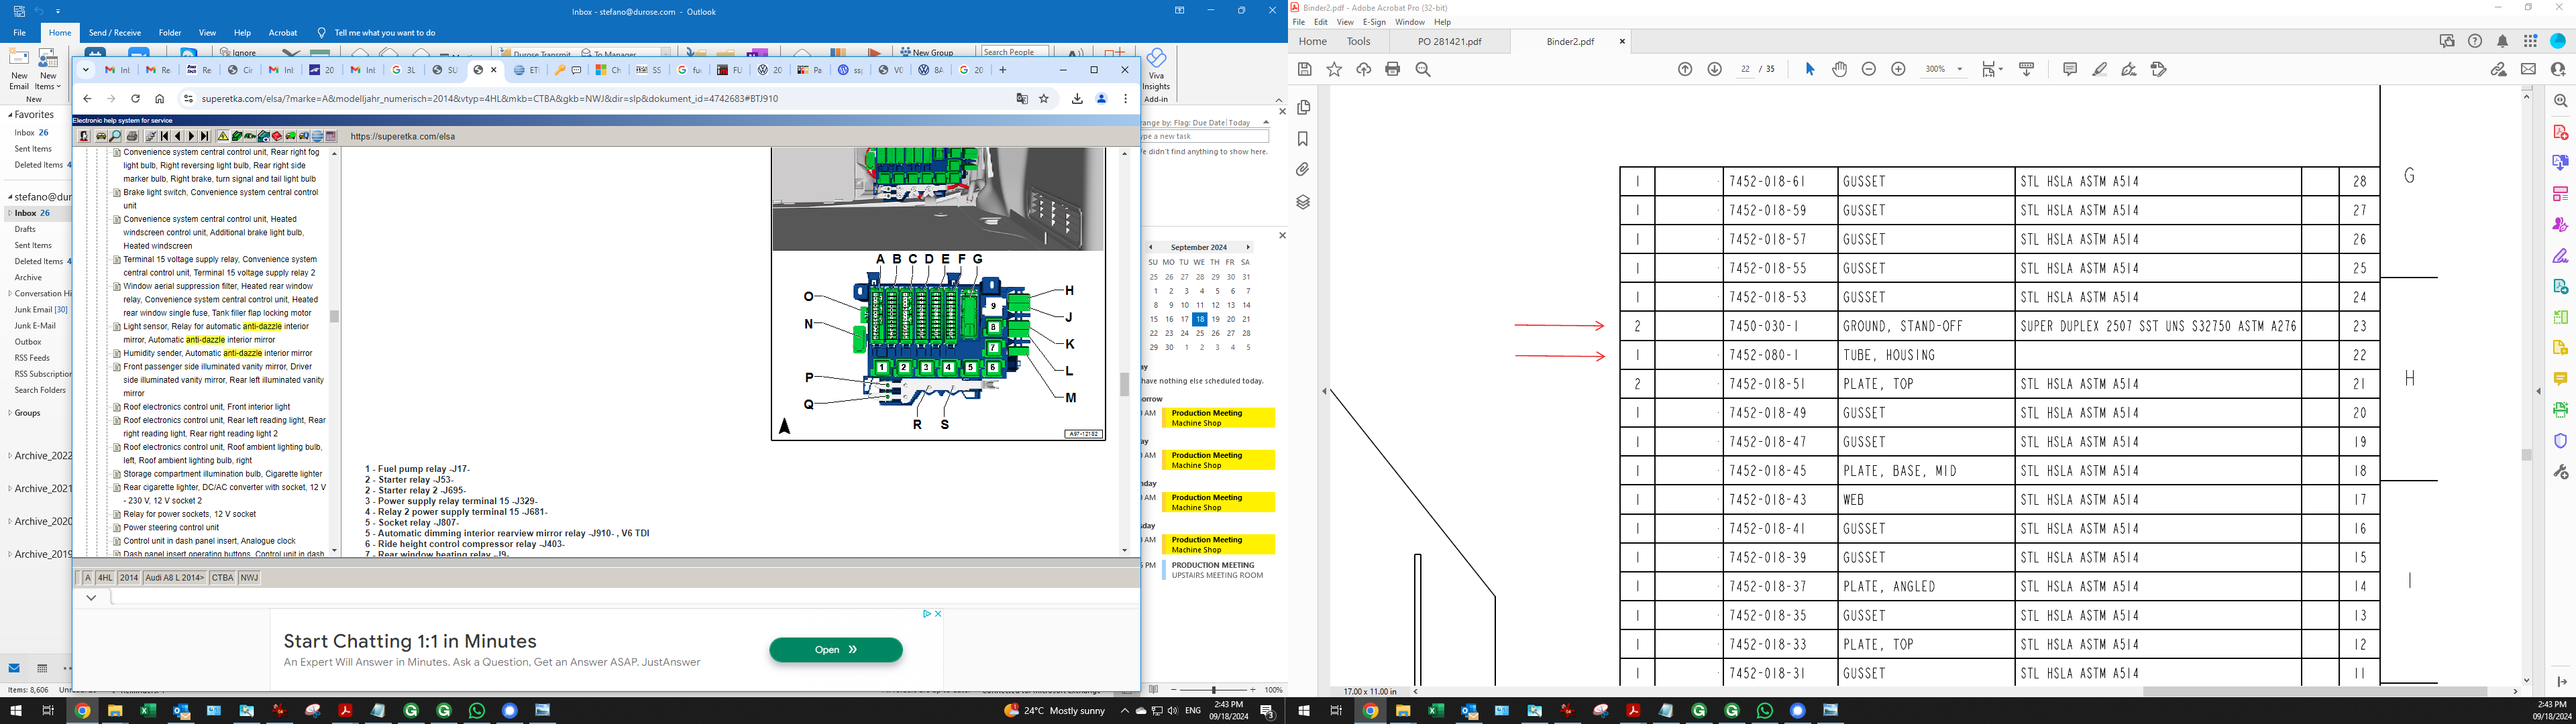The height and width of the screenshot is (724, 2576).
Task: Expand the Archive_2022 folder
Action: pyautogui.click(x=10, y=456)
